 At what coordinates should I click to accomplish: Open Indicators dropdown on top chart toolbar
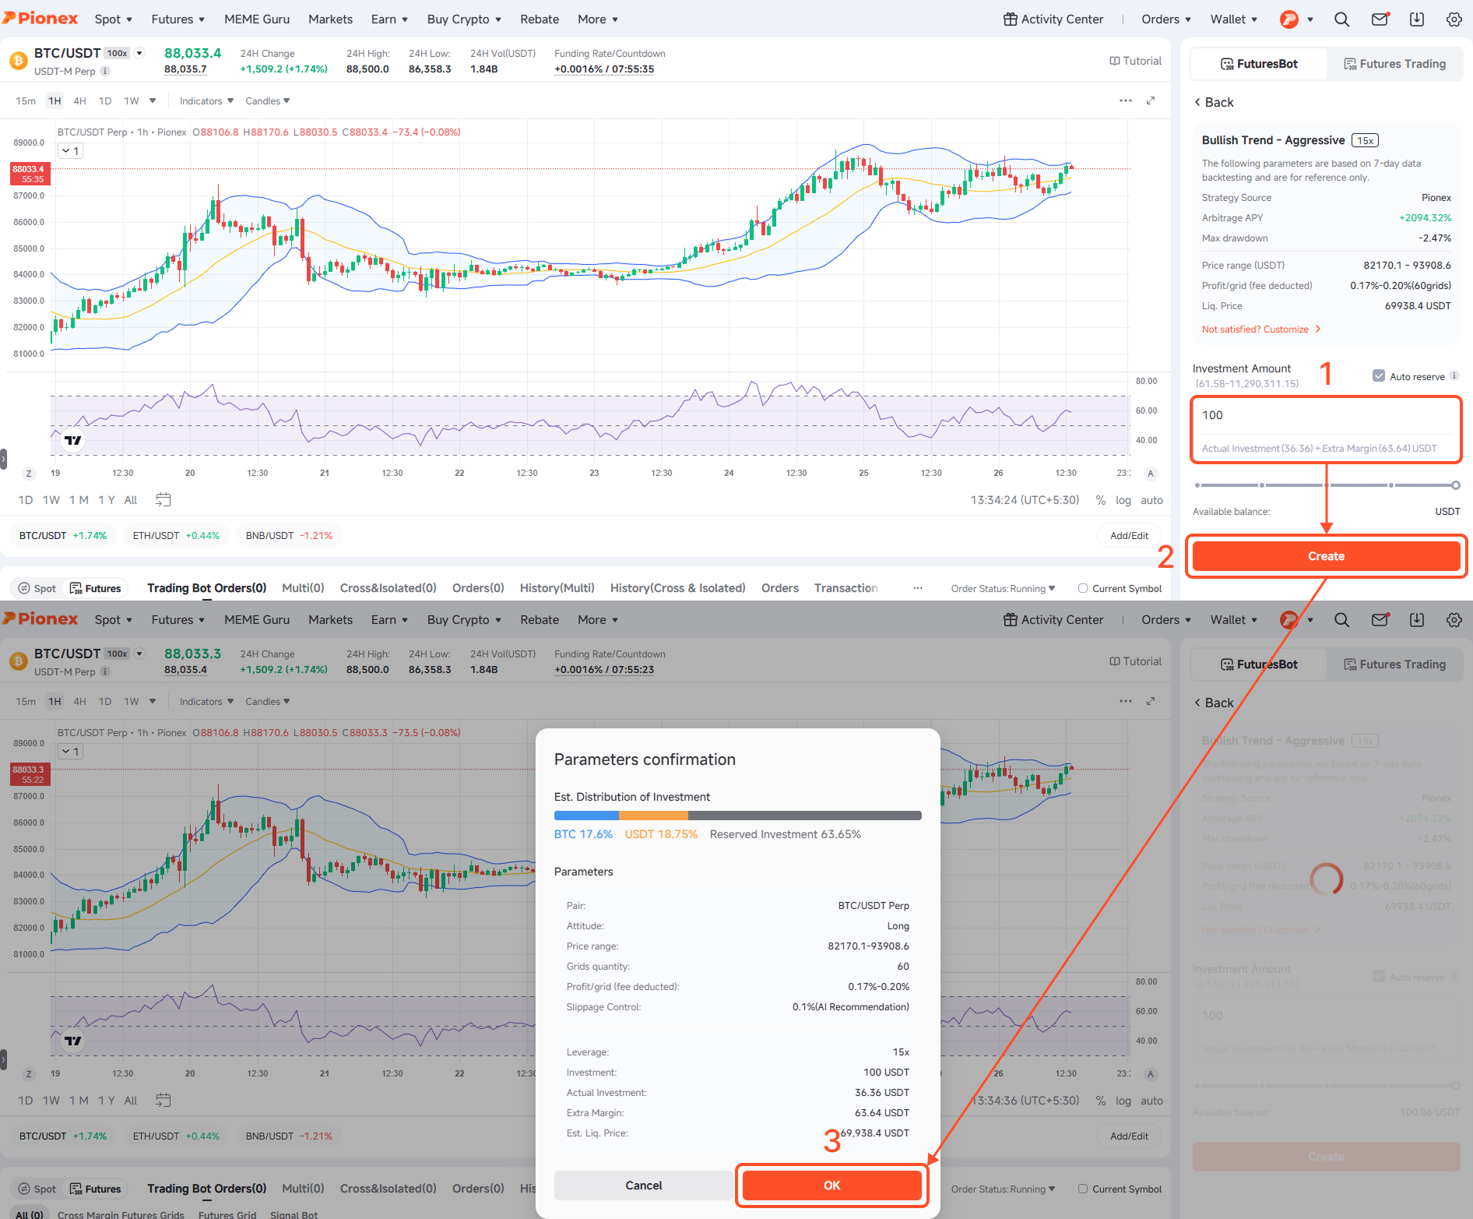point(206,101)
